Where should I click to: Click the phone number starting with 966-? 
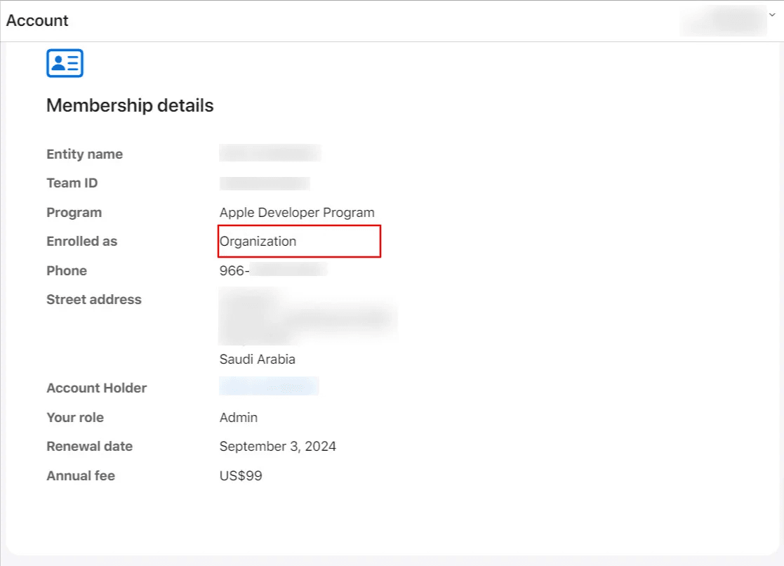pos(272,270)
